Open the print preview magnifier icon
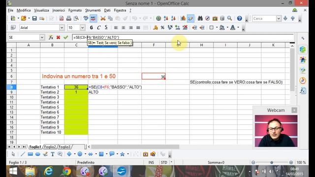315x177 pixels. [x=76, y=19]
